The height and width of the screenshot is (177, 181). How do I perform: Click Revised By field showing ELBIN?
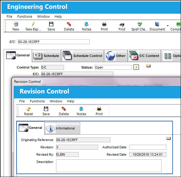[67, 154]
